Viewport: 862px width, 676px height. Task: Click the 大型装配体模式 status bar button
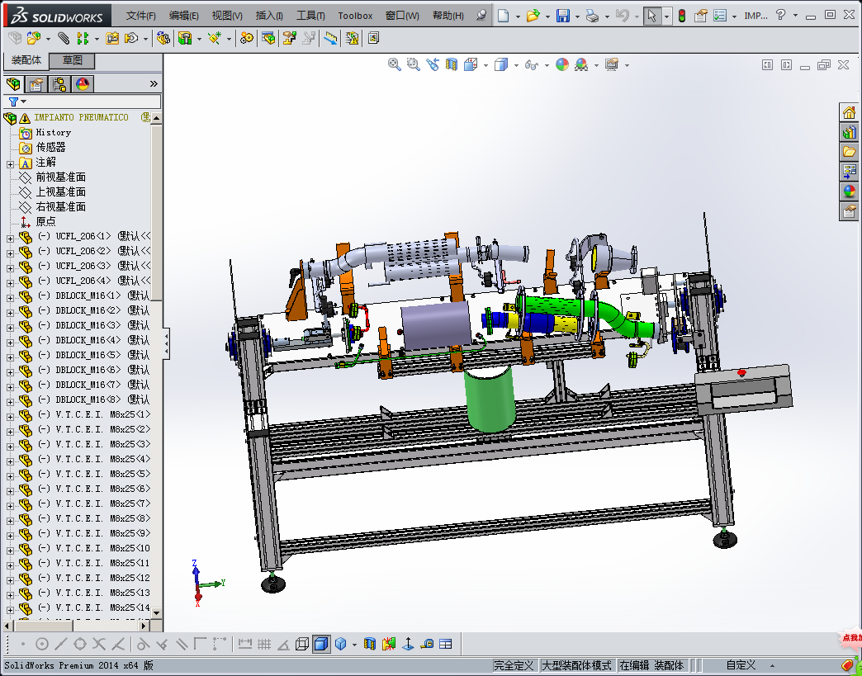click(x=577, y=665)
